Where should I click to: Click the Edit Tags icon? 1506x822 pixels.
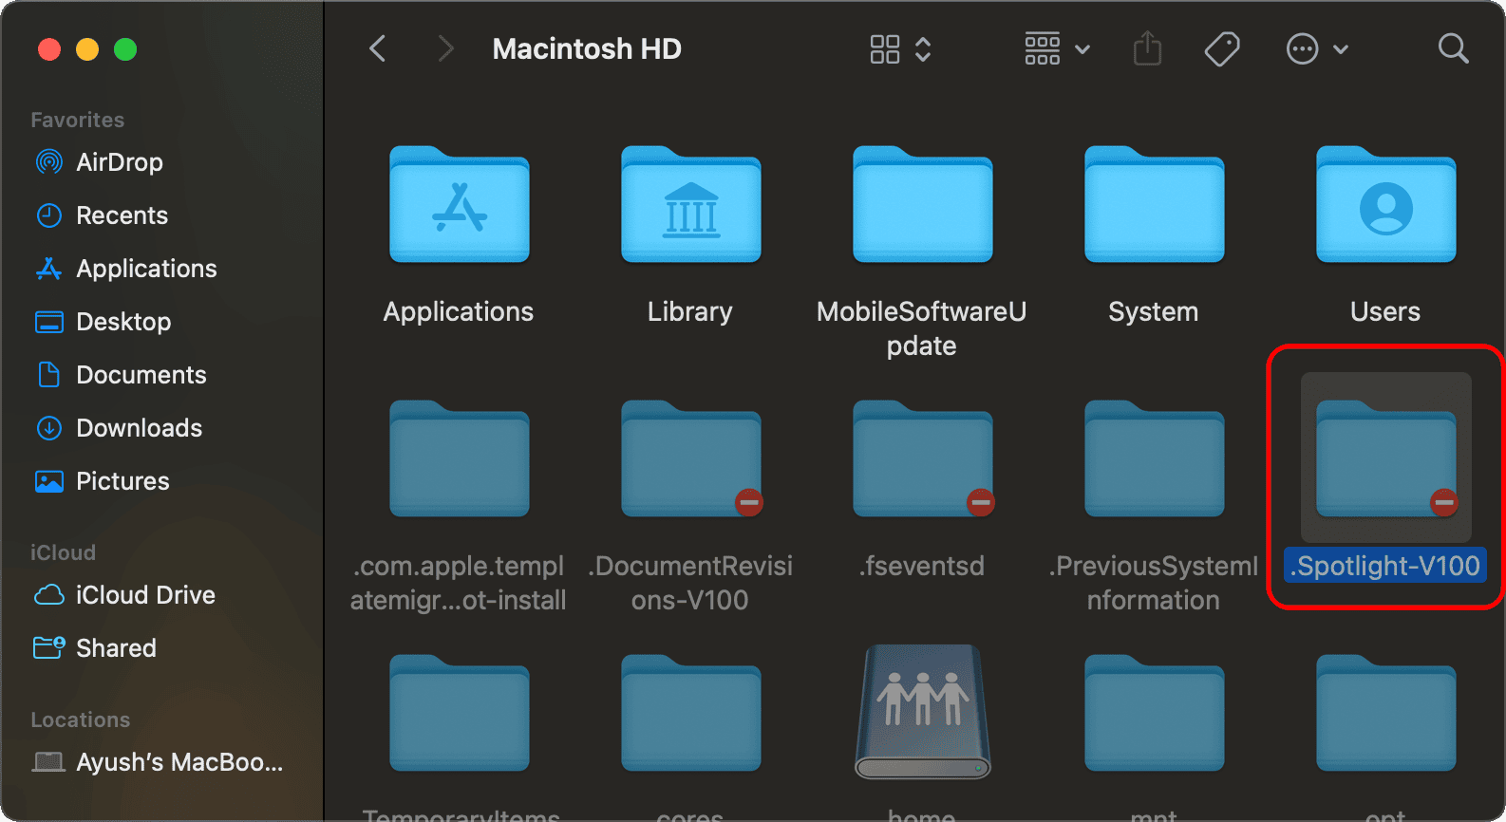coord(1221,48)
